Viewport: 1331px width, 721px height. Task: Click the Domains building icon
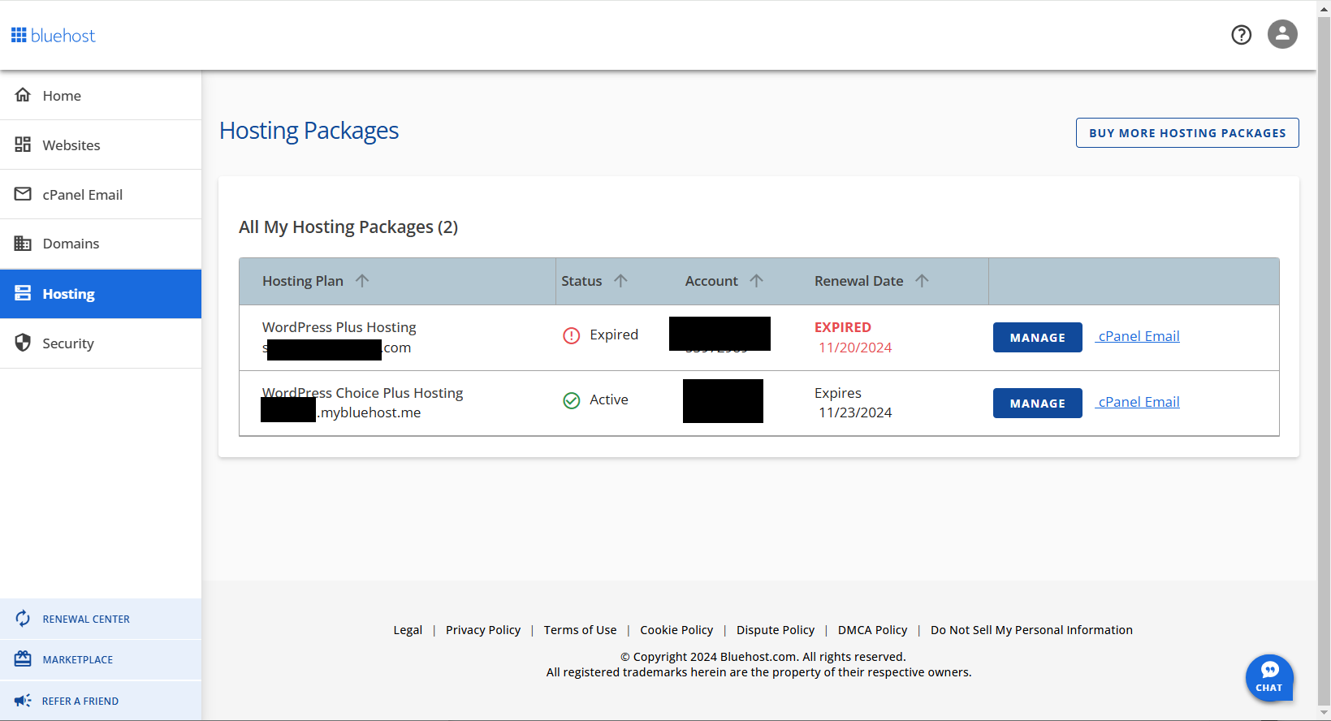point(23,244)
